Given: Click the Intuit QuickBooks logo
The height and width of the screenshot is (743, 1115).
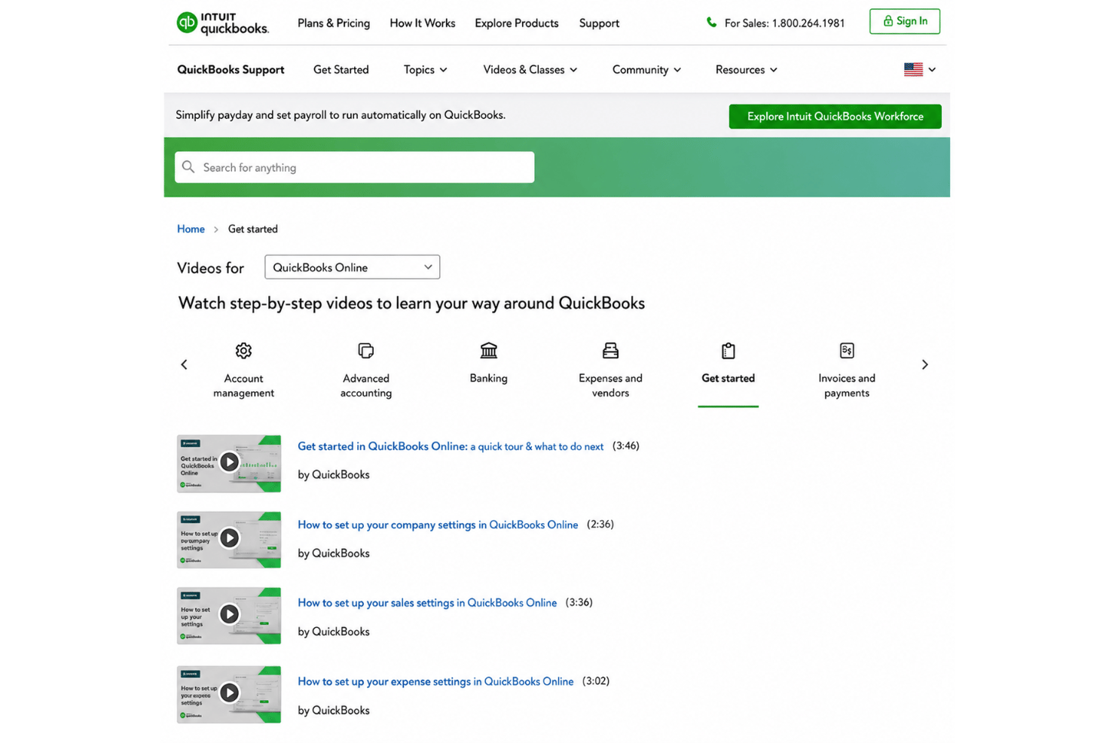Looking at the screenshot, I should (222, 23).
